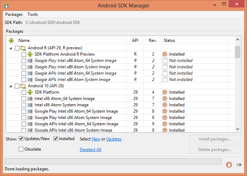Viewport: 247px width, 176px height.
Task: Click Installed icon for Intel x86 Atom System Image 29
Action: click(165, 105)
